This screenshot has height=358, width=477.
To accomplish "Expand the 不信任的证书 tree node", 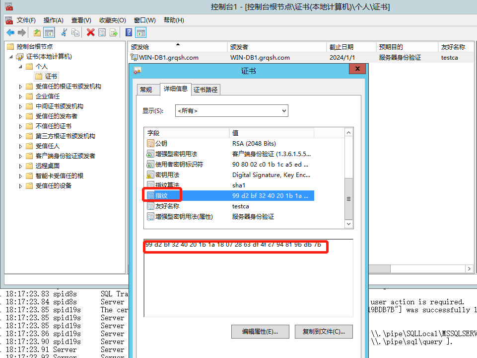I will pyautogui.click(x=20, y=126).
